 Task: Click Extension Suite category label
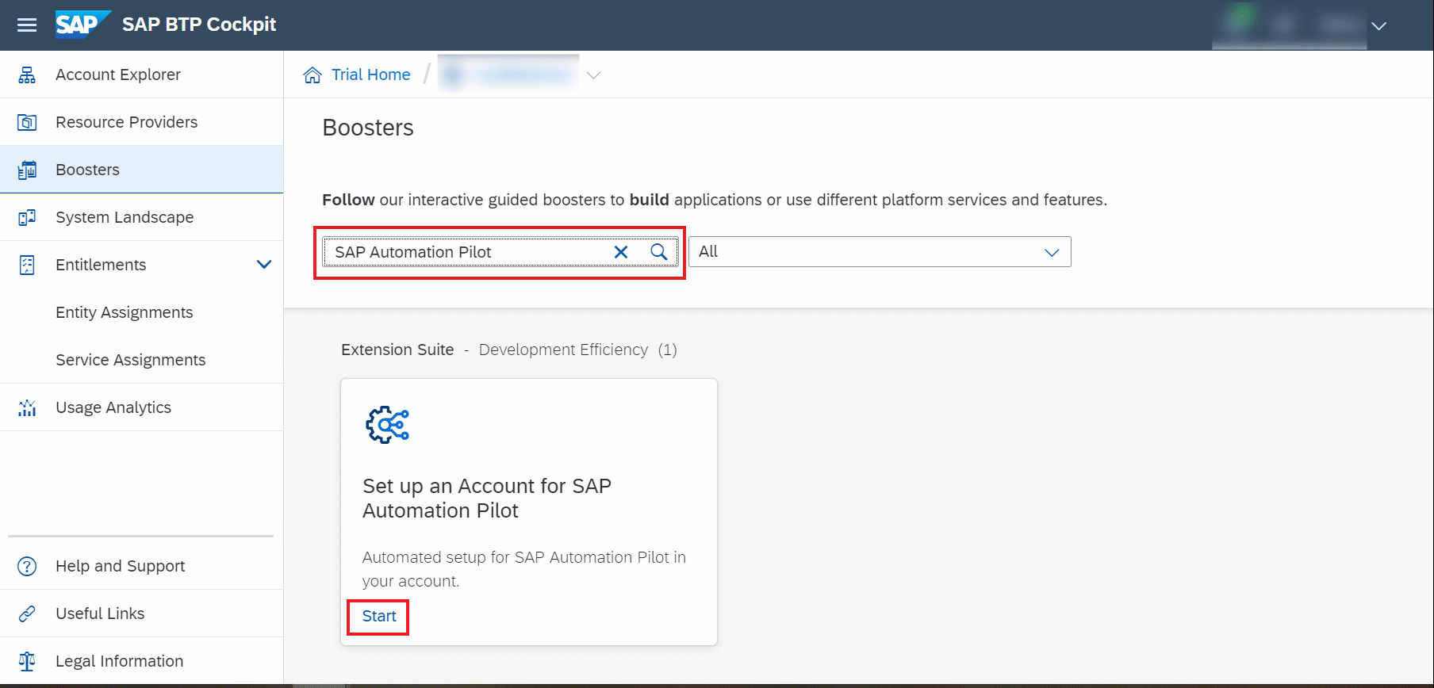point(397,350)
